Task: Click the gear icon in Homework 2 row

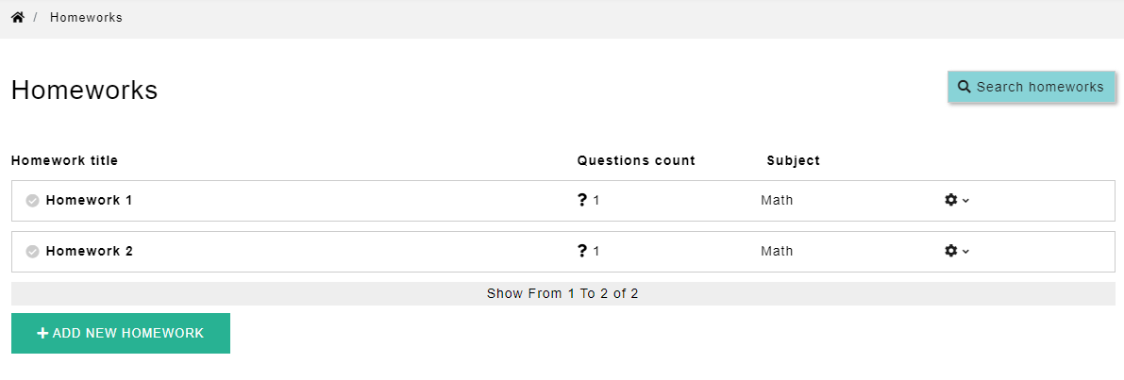Action: (x=950, y=251)
